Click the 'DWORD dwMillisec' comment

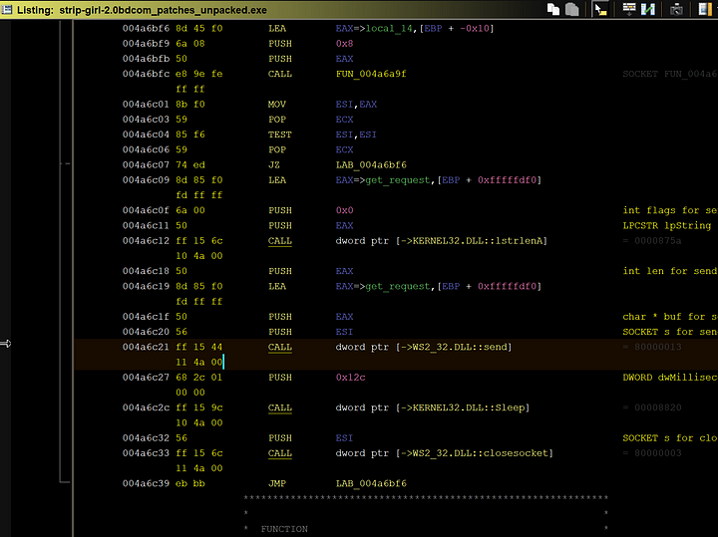coord(670,378)
